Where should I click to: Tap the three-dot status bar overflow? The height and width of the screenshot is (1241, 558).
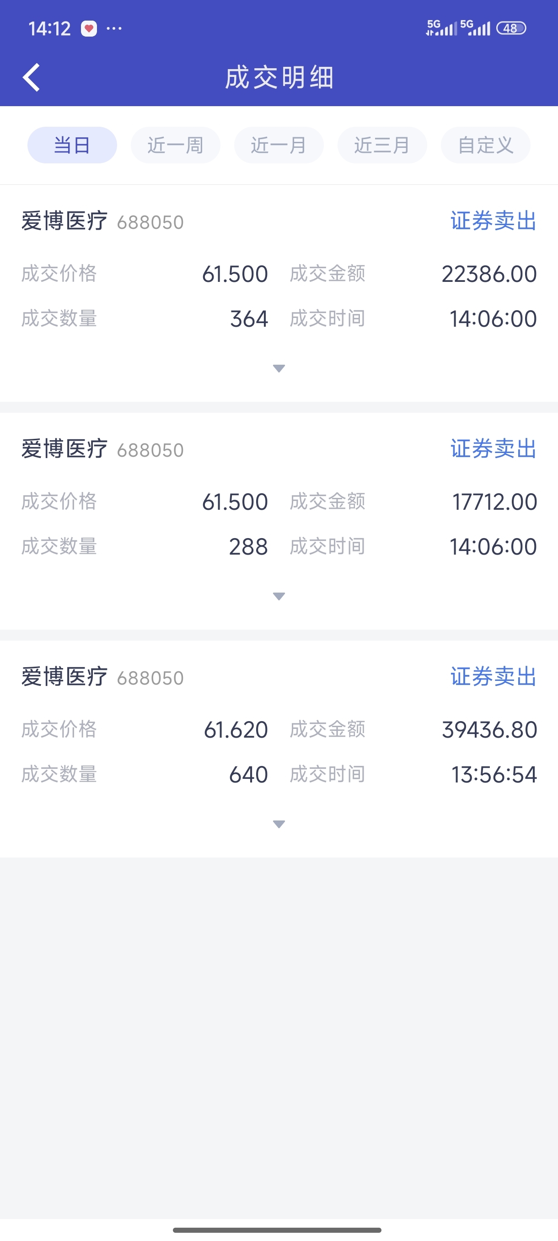114,29
